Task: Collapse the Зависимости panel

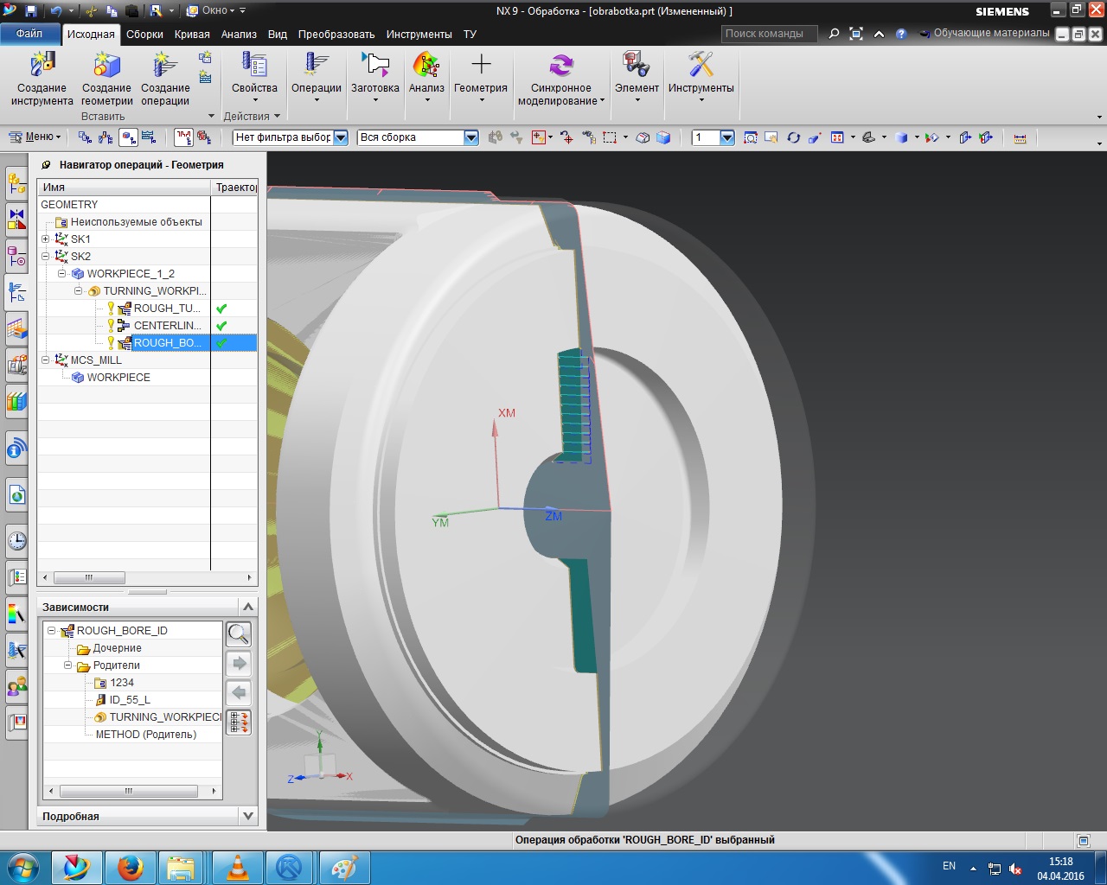Action: pos(248,607)
